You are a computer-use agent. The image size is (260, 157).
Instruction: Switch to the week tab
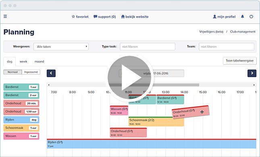click(x=23, y=61)
